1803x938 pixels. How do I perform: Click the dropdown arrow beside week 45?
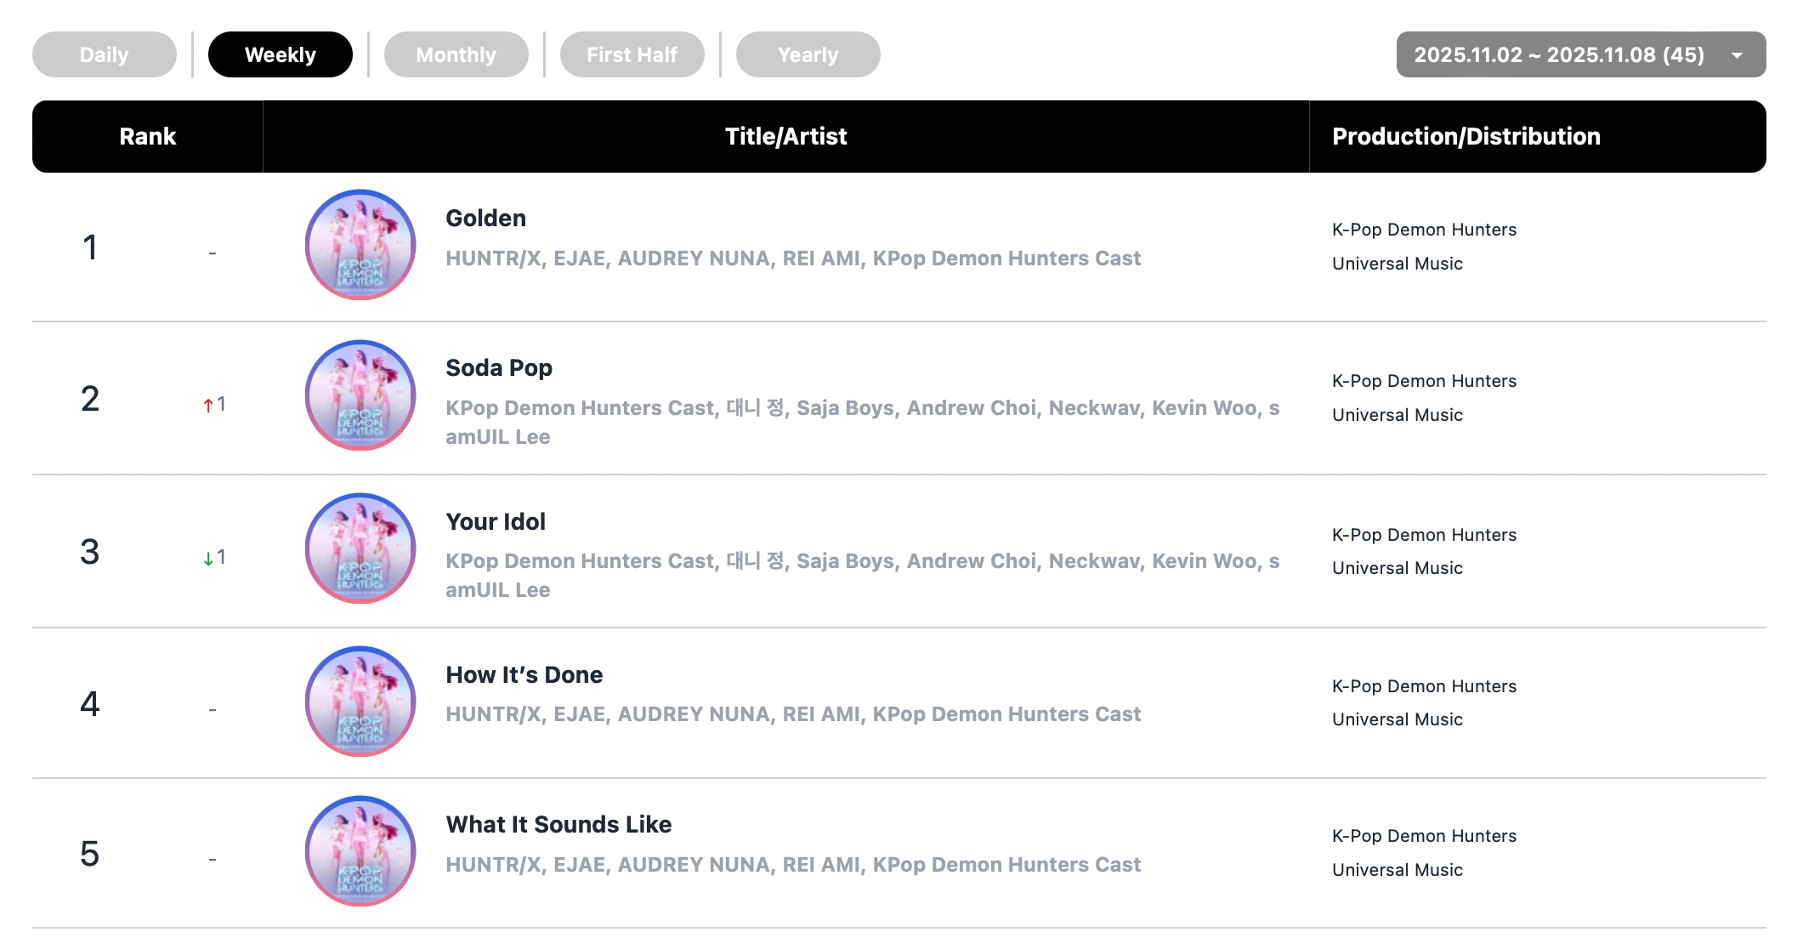(1738, 55)
